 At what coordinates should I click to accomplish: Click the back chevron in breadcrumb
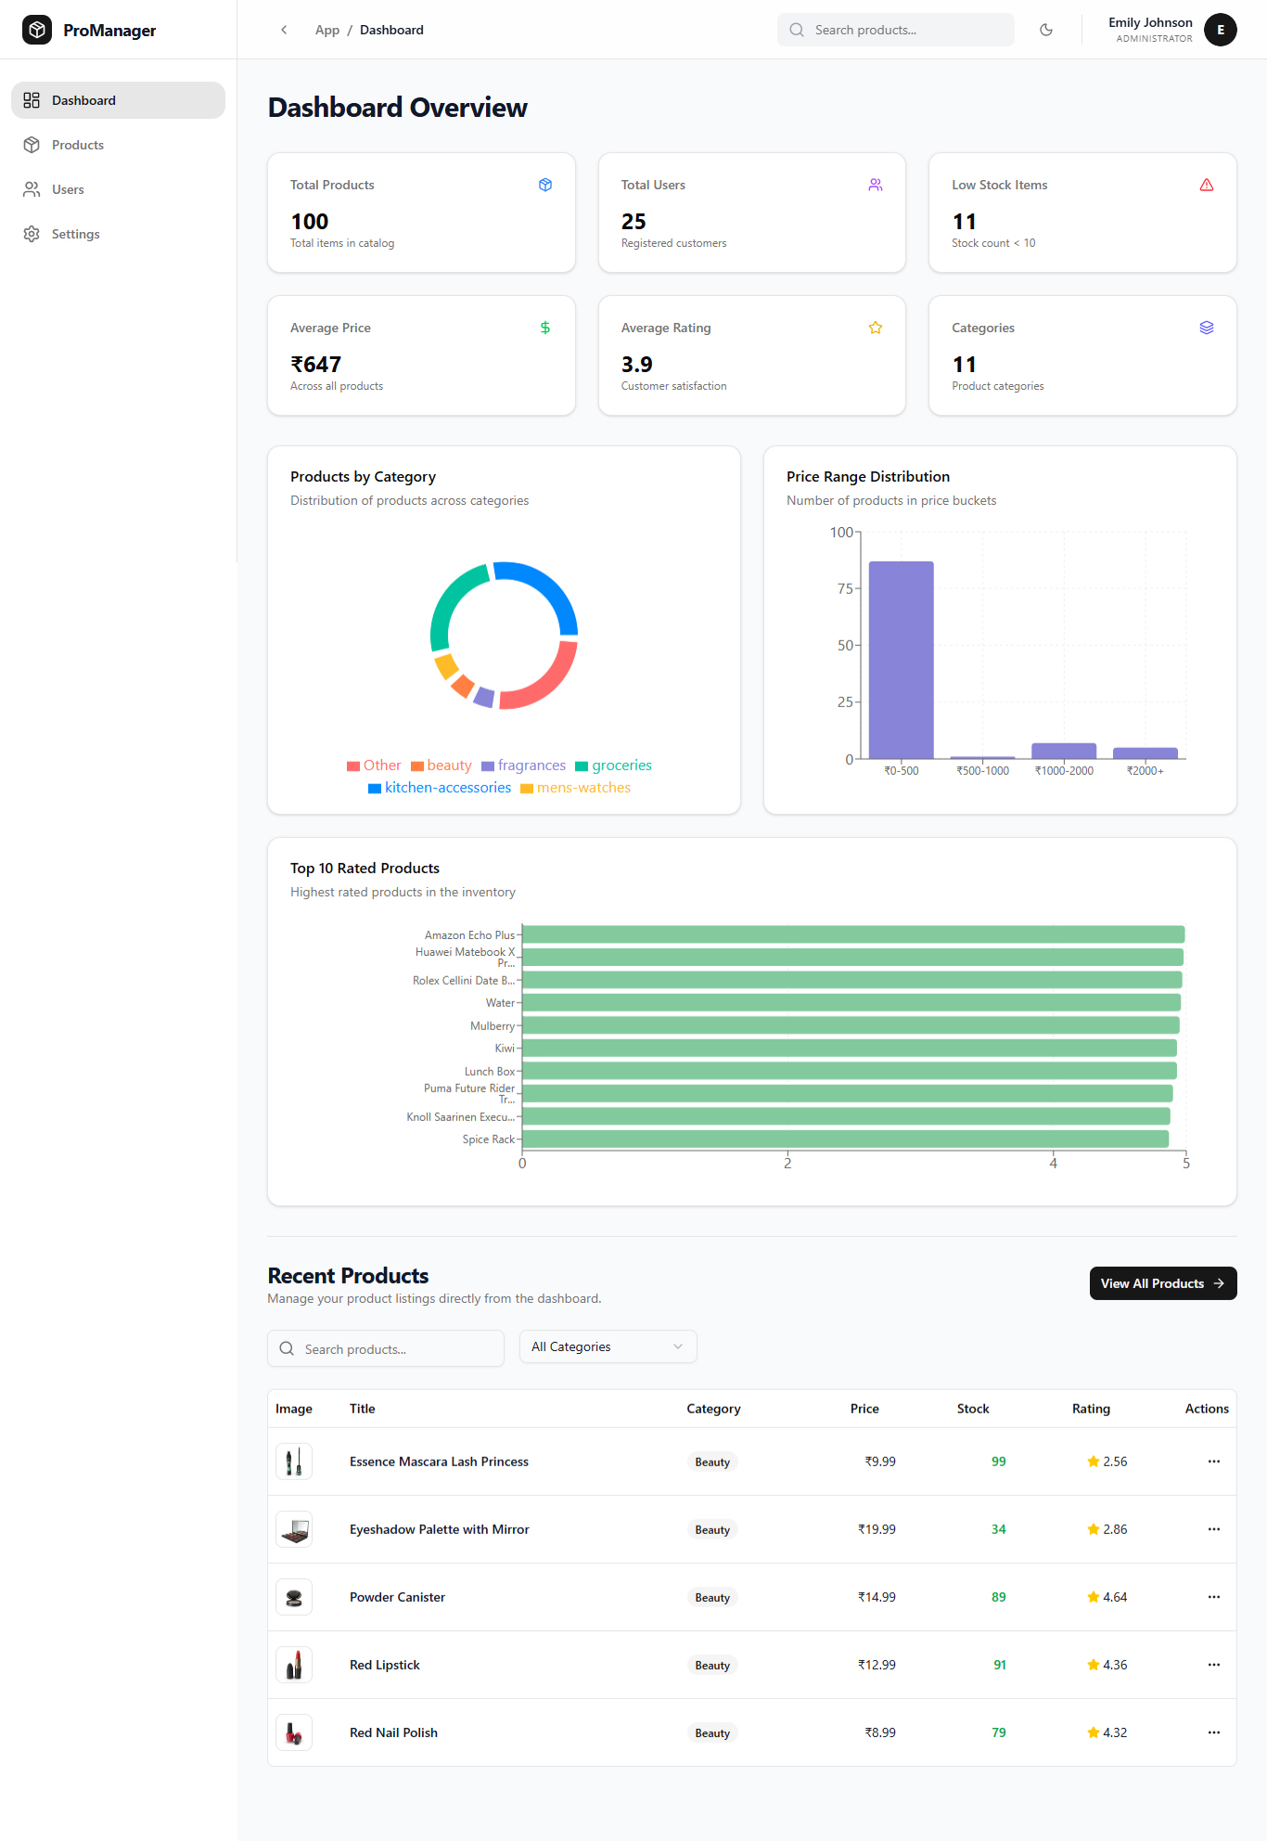pos(284,30)
